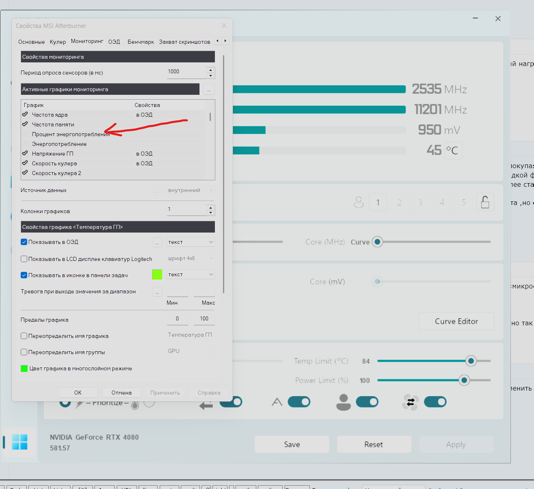Viewport: 534px width, 489px height.
Task: Uncheck Показывать в ОЭД checkbox
Action: click(x=24, y=242)
